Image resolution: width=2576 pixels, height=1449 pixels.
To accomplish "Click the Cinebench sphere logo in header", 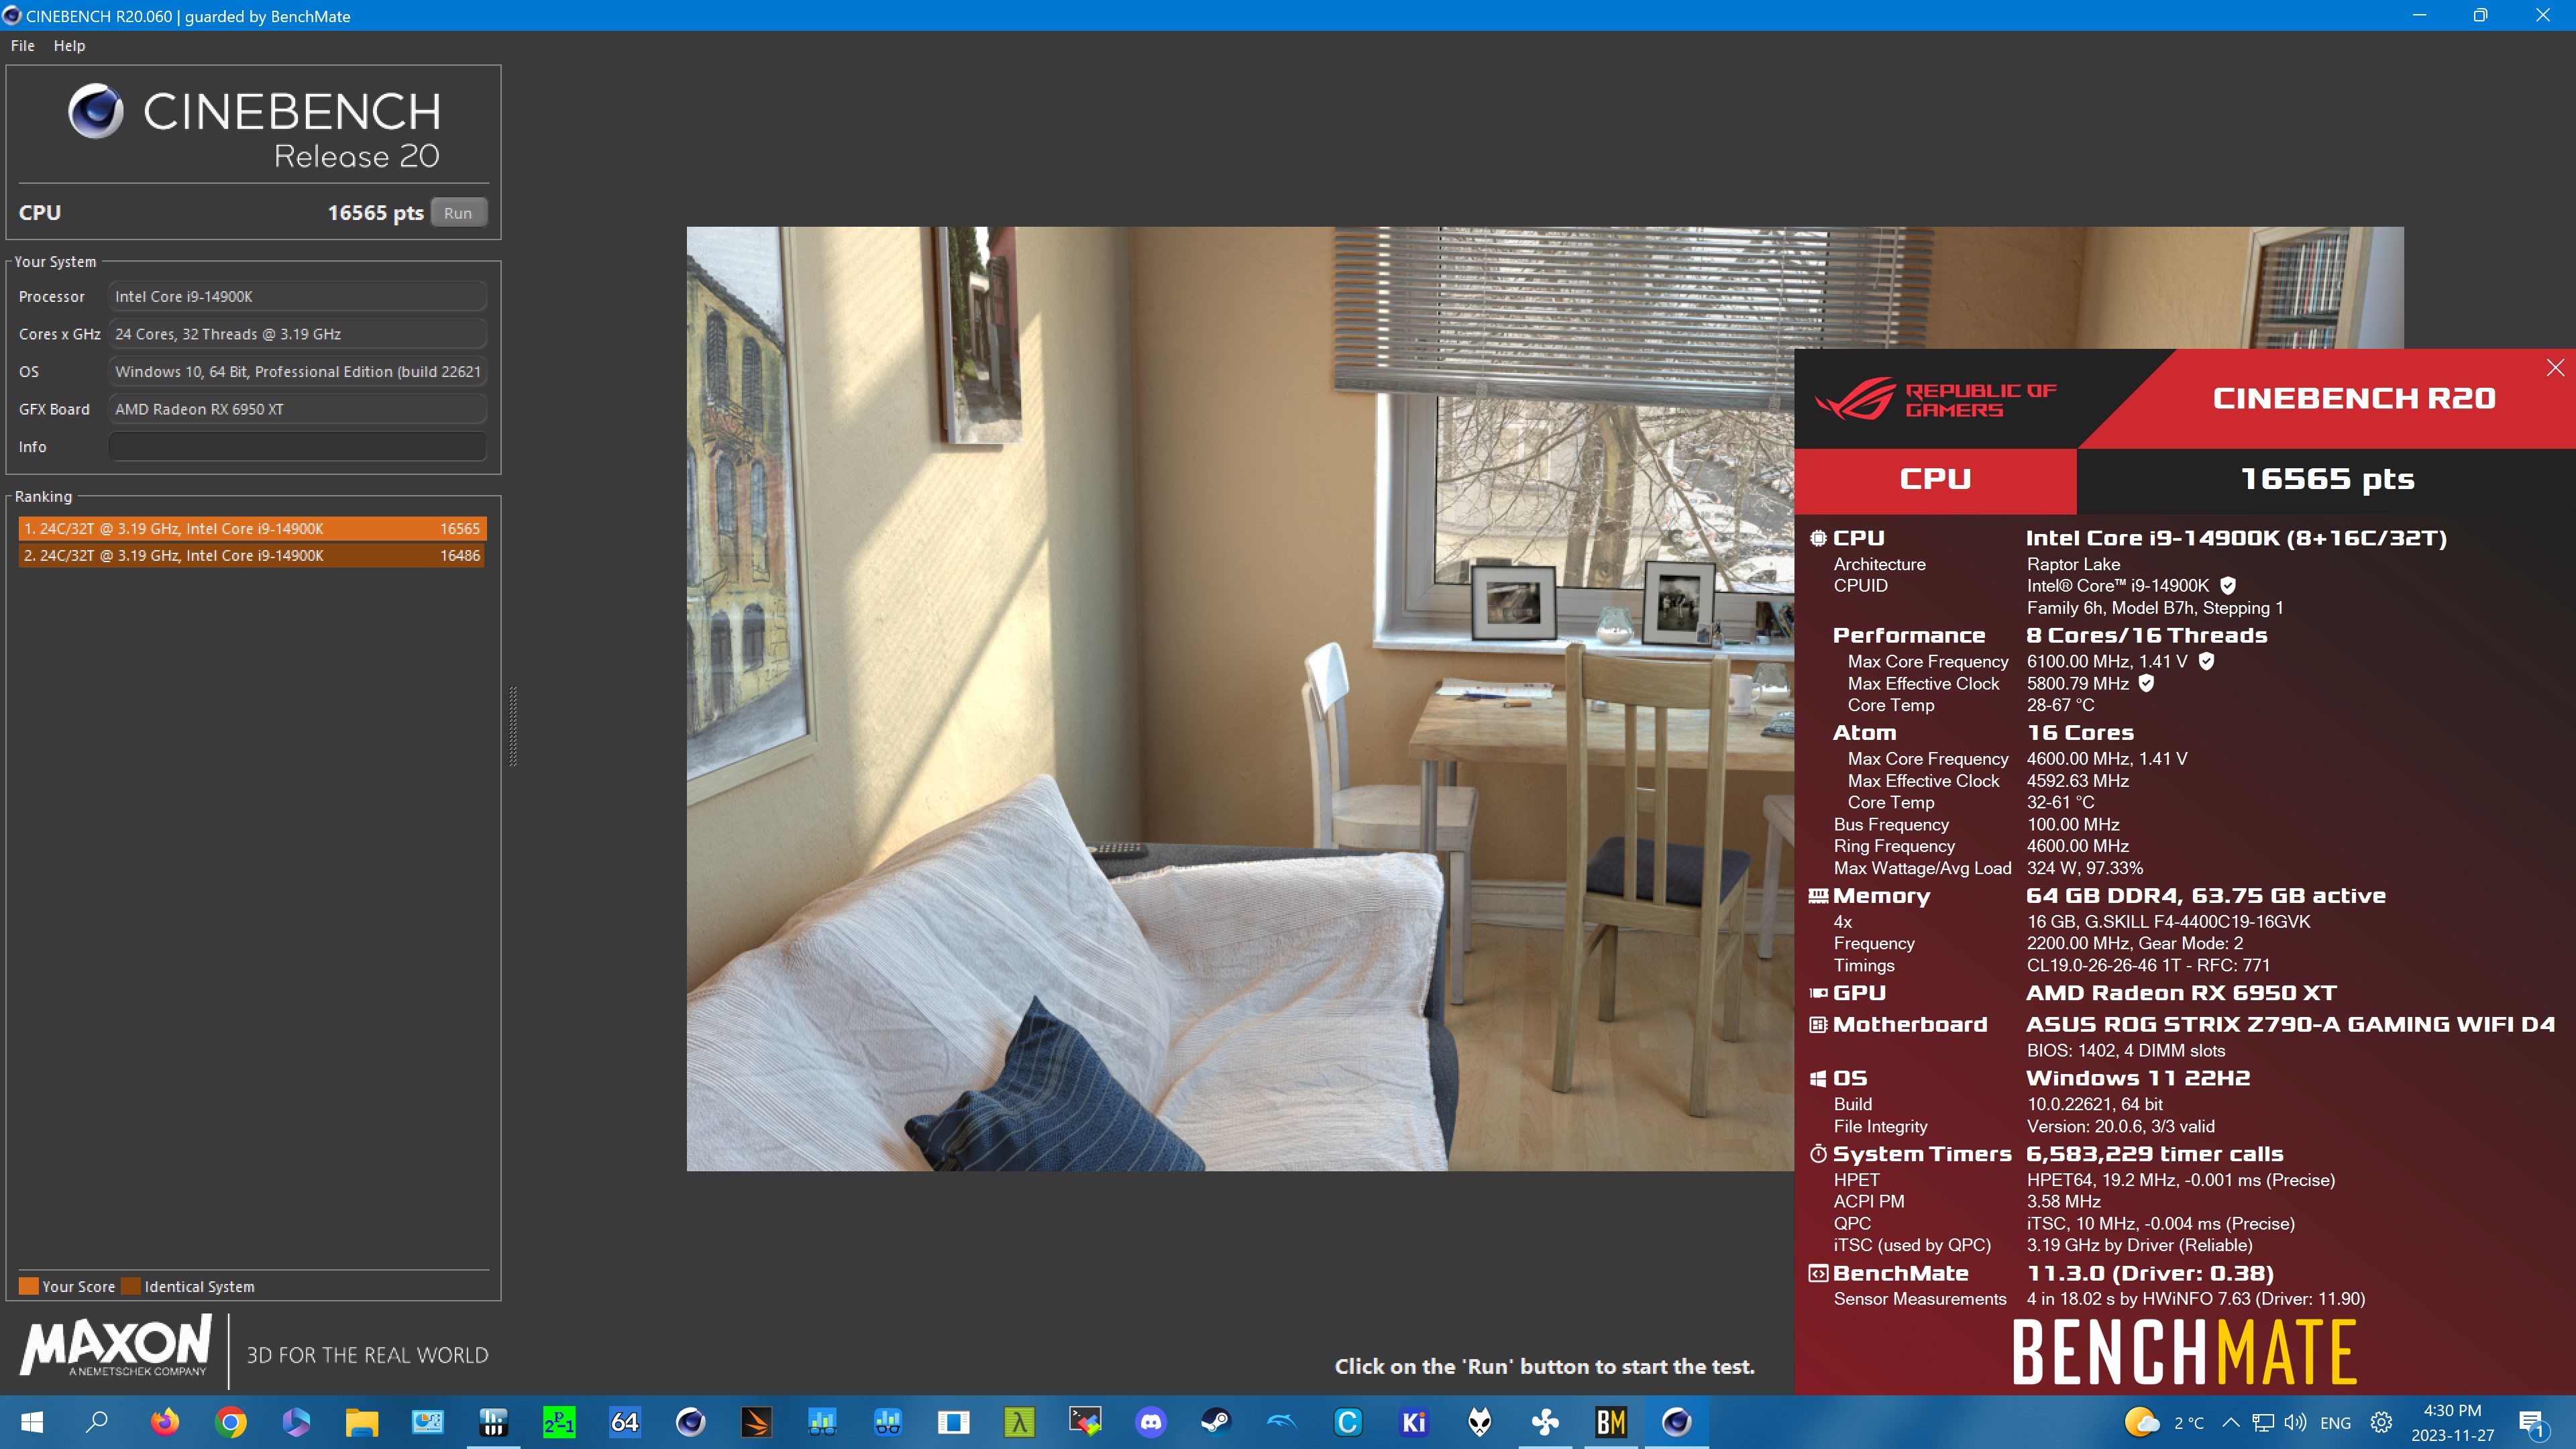I will pyautogui.click(x=96, y=111).
